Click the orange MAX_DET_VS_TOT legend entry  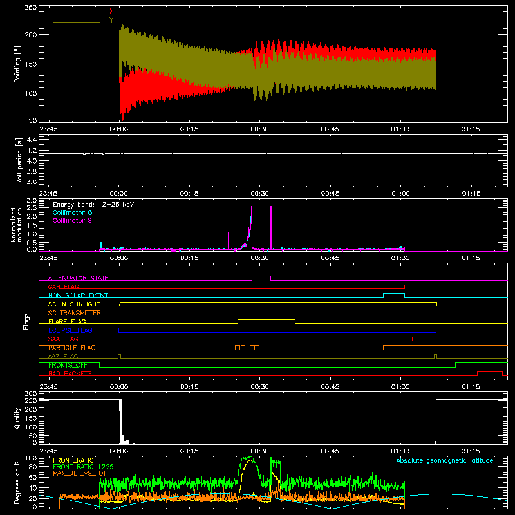(x=80, y=474)
